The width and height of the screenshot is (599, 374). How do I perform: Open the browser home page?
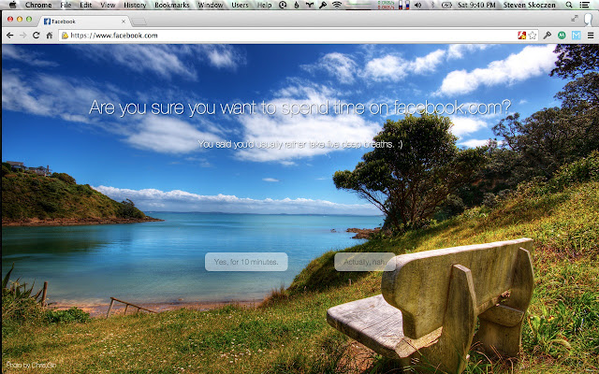pos(50,36)
